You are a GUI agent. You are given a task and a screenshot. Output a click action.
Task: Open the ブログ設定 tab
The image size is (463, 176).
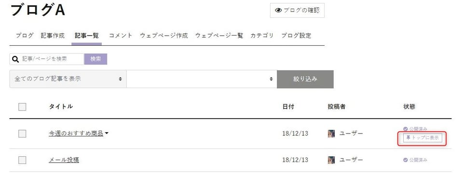296,36
